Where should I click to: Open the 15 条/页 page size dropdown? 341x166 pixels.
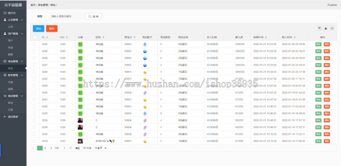[x=100, y=148]
